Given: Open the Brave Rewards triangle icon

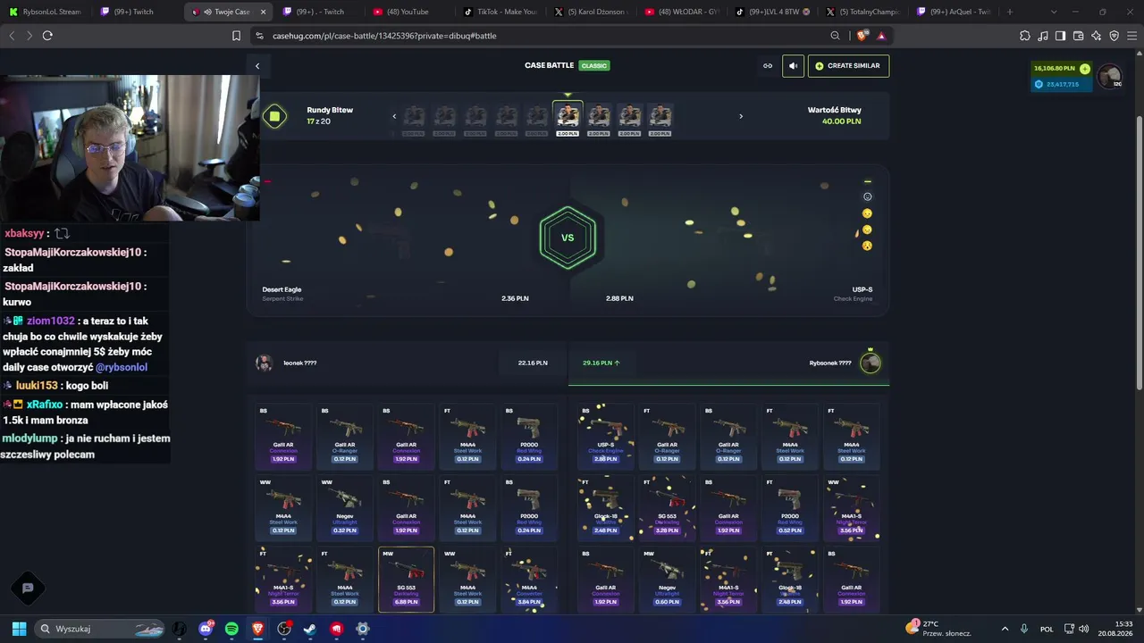Looking at the screenshot, I should click(881, 36).
